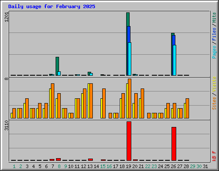
Task: Click day 19 on the x-axis
Action: 128,166
